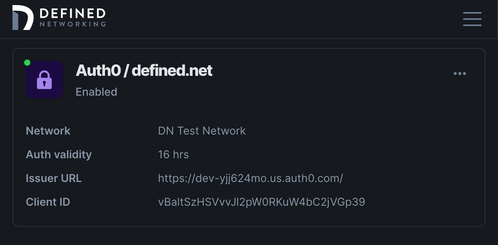
Task: Click the purple padlock provider icon
Action: (x=44, y=79)
